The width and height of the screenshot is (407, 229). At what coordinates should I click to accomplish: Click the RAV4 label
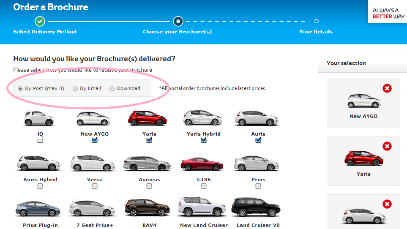[149, 225]
